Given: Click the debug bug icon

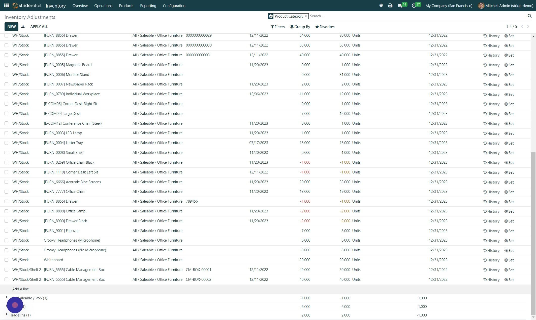Looking at the screenshot, I should coord(381,6).
